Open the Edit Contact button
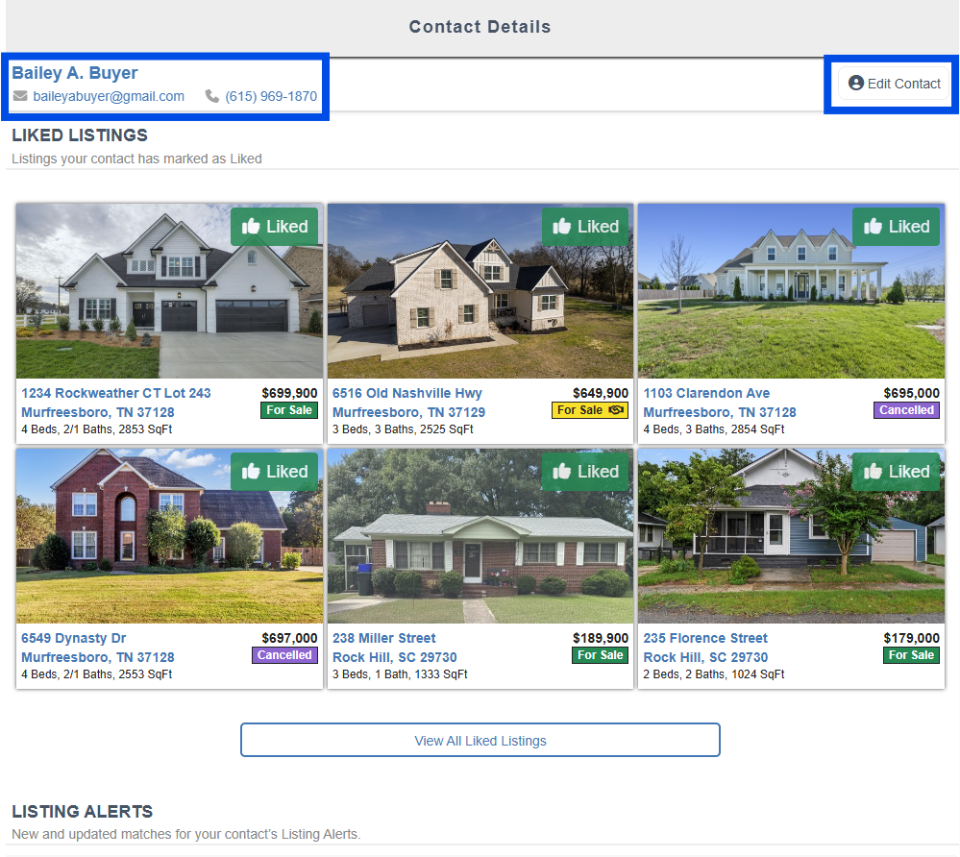The image size is (960, 857). tap(894, 84)
